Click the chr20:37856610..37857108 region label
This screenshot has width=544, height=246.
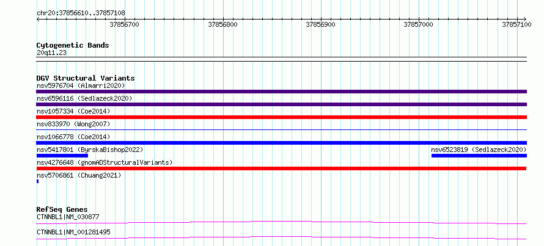click(81, 13)
